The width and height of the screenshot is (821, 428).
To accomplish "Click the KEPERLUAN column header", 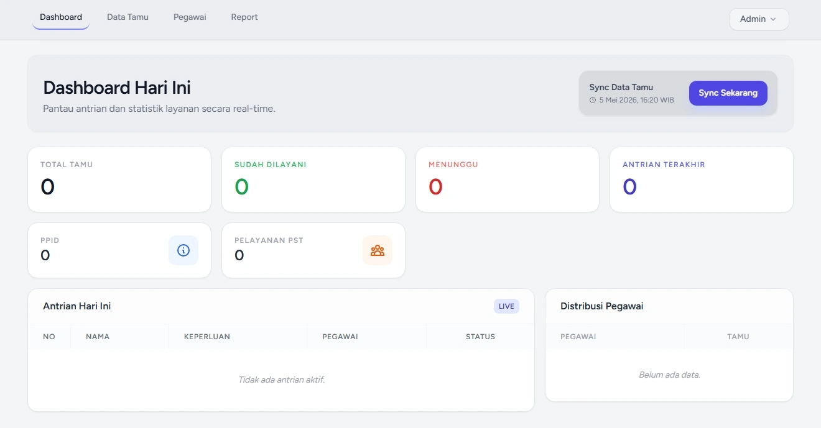I will pyautogui.click(x=207, y=337).
